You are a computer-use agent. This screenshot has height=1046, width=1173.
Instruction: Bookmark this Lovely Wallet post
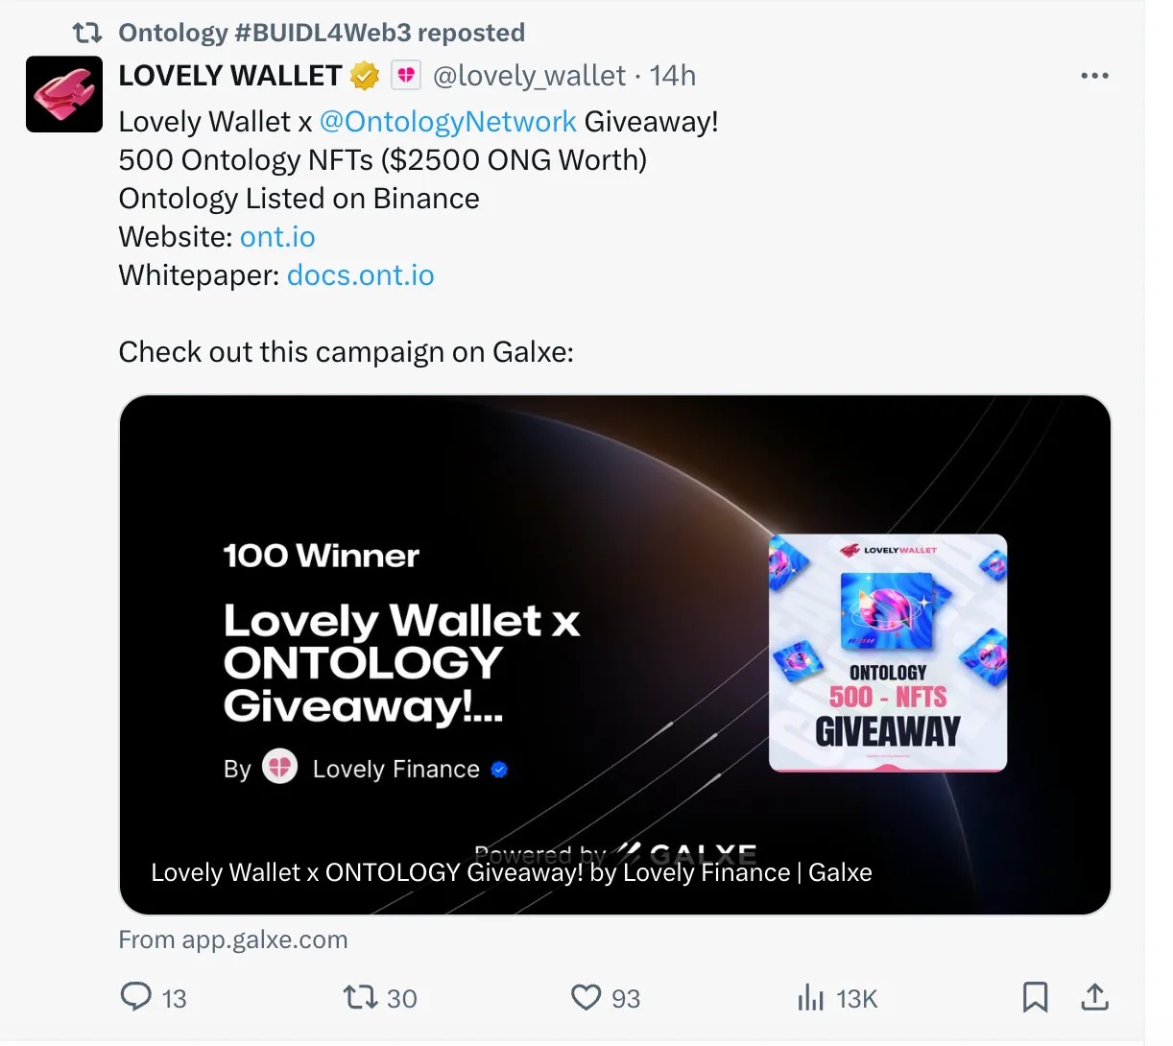1035,997
